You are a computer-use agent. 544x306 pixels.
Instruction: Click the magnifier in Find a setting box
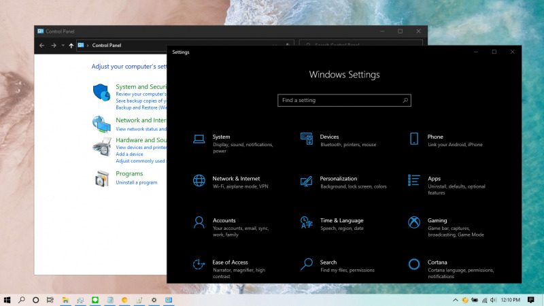point(405,100)
